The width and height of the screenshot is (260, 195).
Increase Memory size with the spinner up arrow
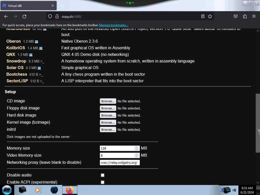(136, 147)
